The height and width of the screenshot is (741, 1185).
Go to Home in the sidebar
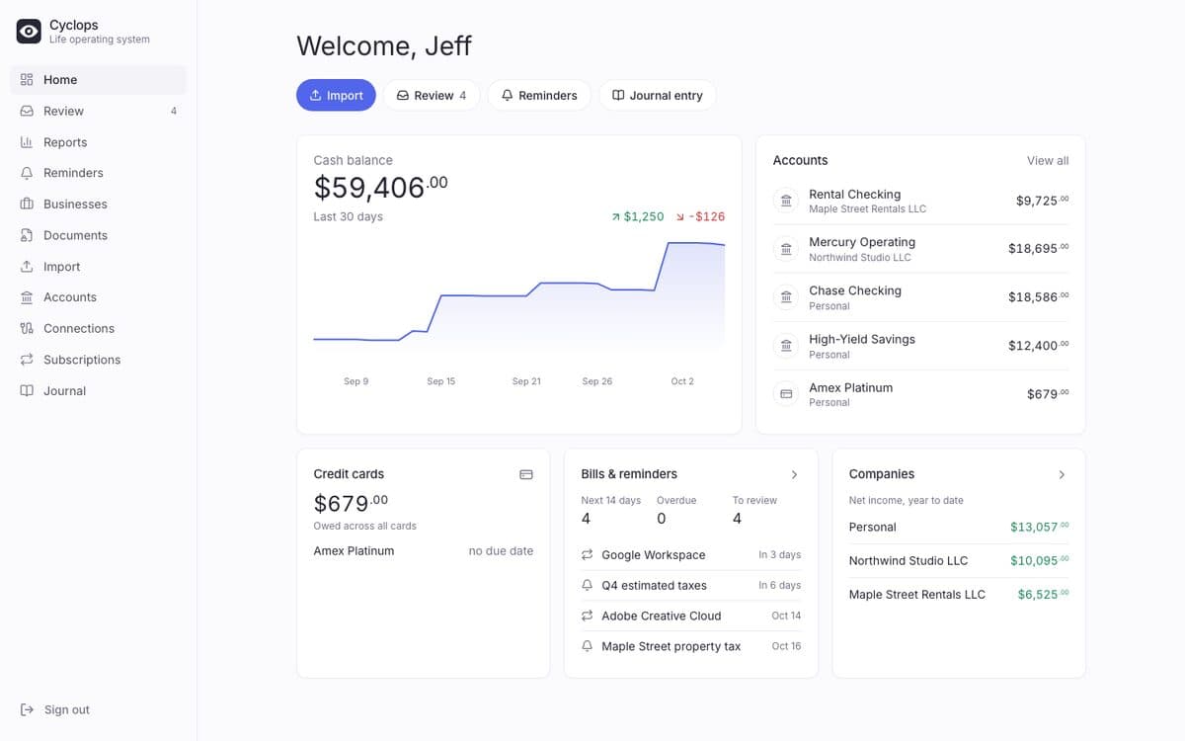[99, 80]
